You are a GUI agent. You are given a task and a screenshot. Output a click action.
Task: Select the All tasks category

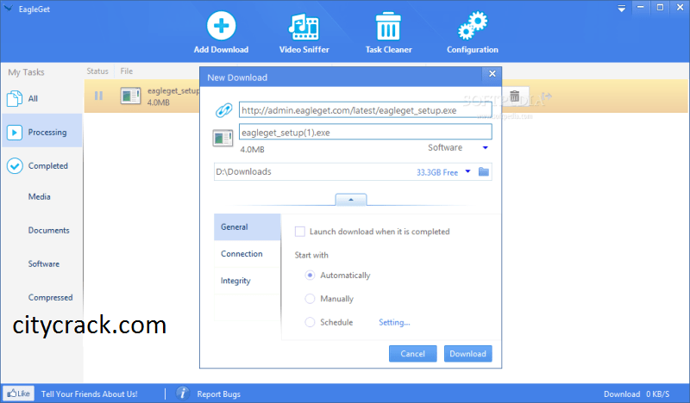tap(42, 98)
